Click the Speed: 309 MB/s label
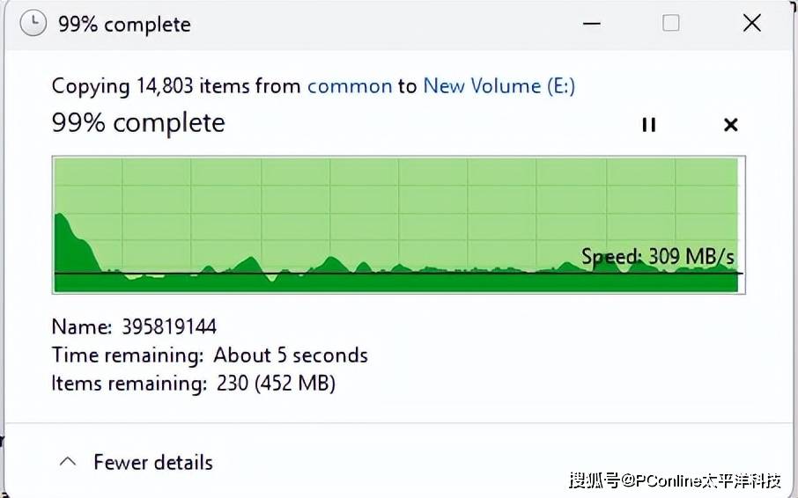The image size is (798, 498). pos(658,256)
